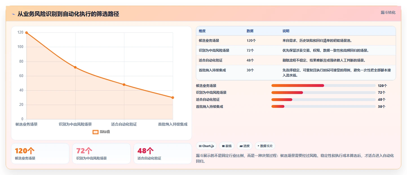Click the 120个 progress bar value
This screenshot has height=175, width=407.
pos(382,86)
